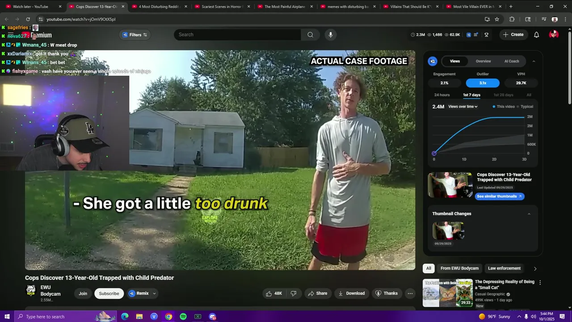Image resolution: width=572 pixels, height=322 pixels.
Task: Select the Views tab in vidIQ panel
Action: (x=455, y=61)
